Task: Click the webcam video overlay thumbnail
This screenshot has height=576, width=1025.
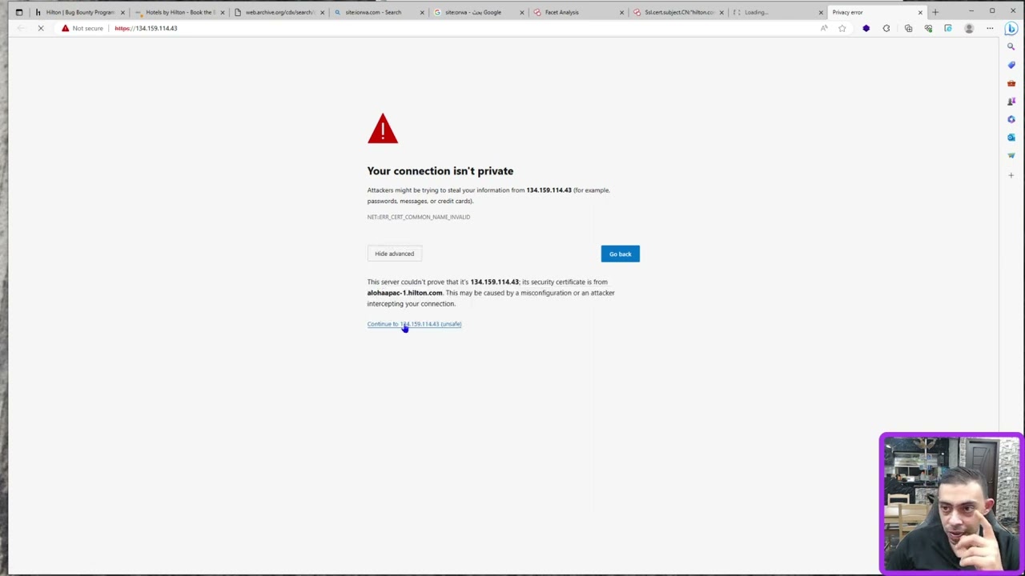Action: point(951,504)
